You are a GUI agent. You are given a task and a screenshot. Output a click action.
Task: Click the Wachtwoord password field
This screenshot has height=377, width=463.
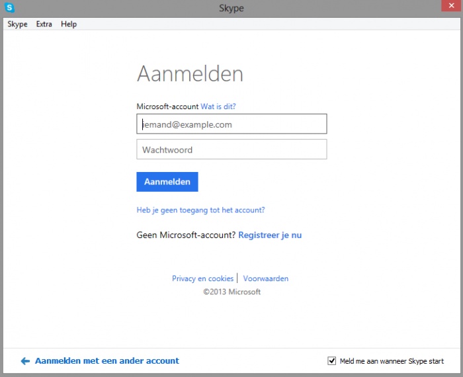tap(232, 149)
